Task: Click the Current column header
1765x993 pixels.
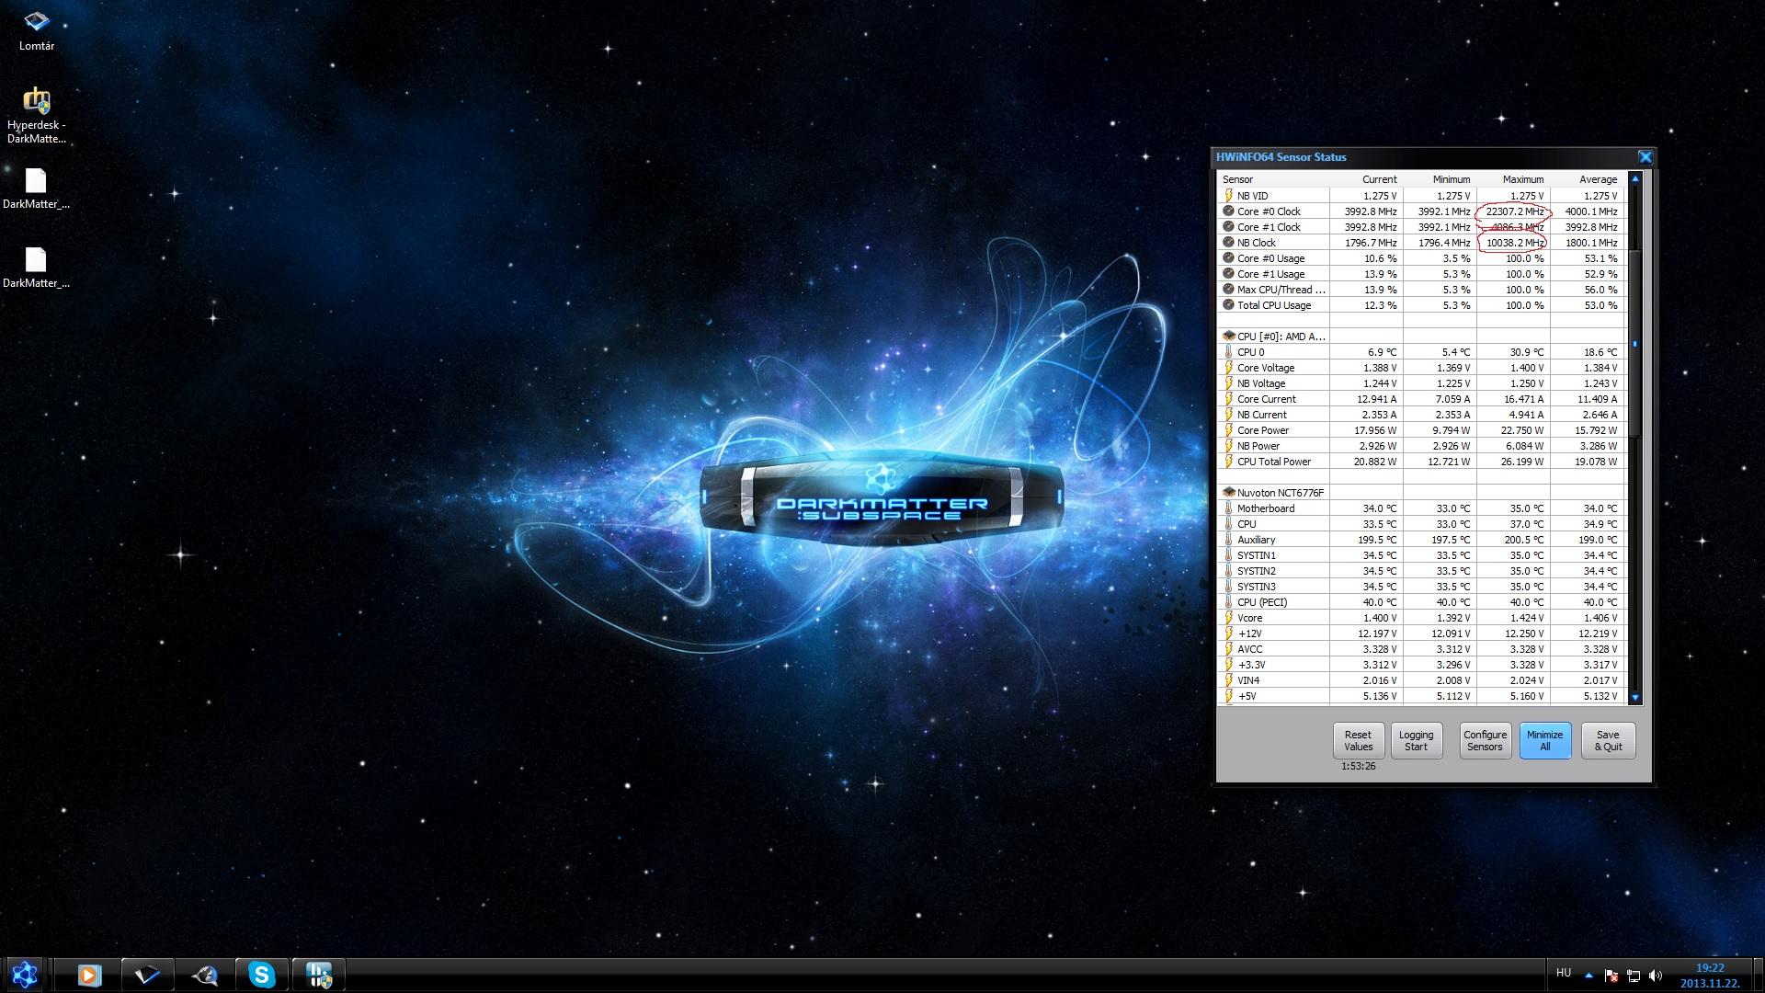Action: click(x=1366, y=179)
